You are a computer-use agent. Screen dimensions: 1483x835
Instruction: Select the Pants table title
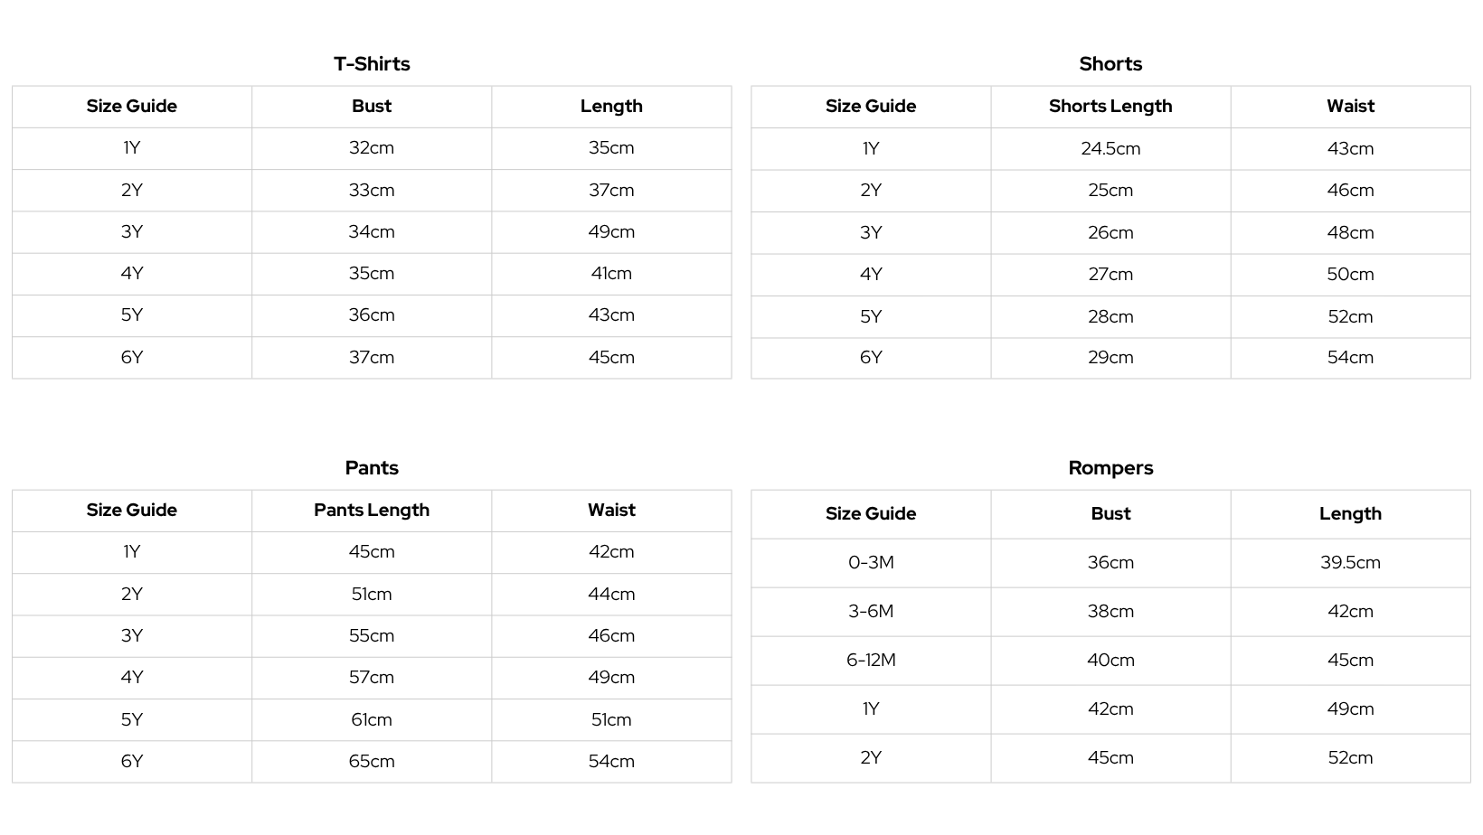point(372,468)
